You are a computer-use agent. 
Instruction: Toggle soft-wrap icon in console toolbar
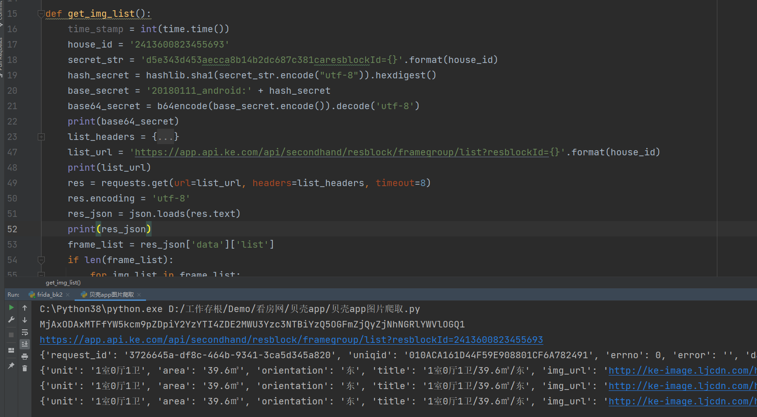pyautogui.click(x=25, y=332)
